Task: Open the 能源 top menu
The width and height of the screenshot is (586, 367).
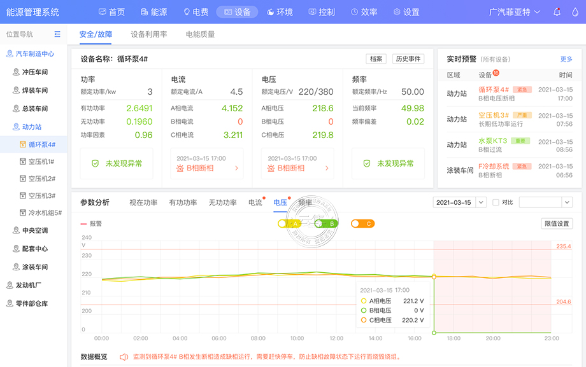Action: pyautogui.click(x=153, y=12)
